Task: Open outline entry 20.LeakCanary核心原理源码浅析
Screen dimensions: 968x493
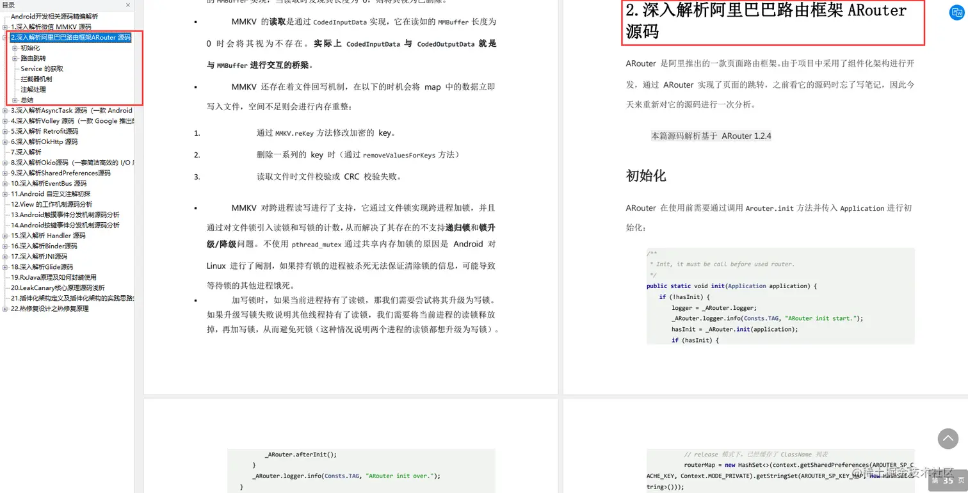Action: [x=58, y=287]
